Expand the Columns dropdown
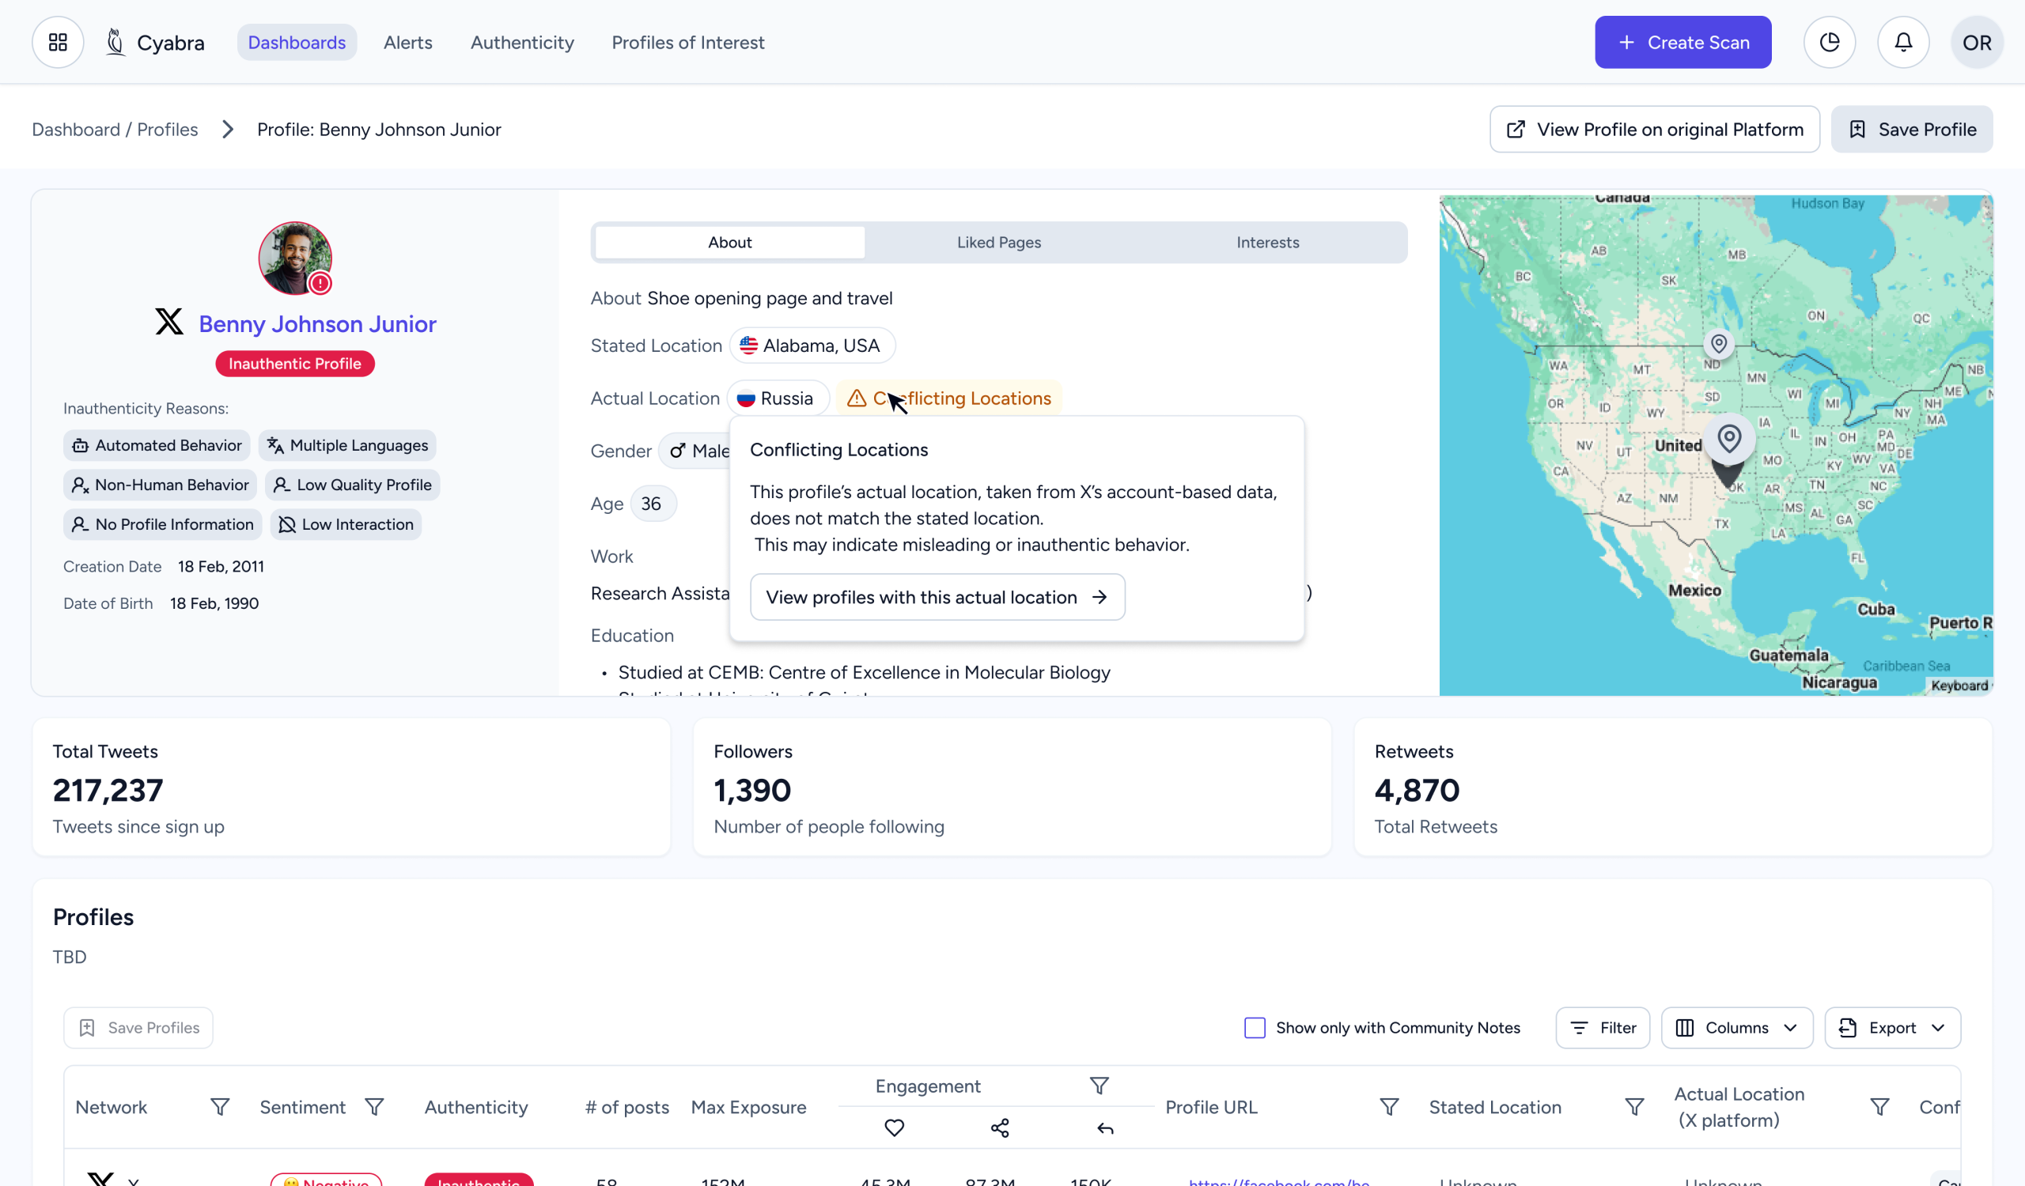Image resolution: width=2025 pixels, height=1186 pixels. [1735, 1028]
